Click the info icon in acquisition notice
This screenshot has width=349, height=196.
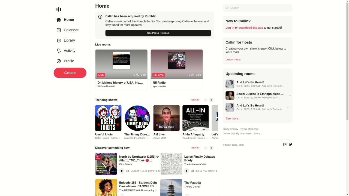click(x=100, y=17)
